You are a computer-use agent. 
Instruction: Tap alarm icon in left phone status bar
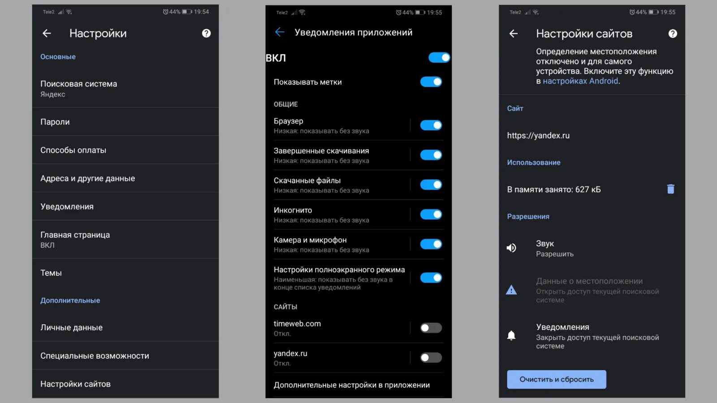coord(165,12)
